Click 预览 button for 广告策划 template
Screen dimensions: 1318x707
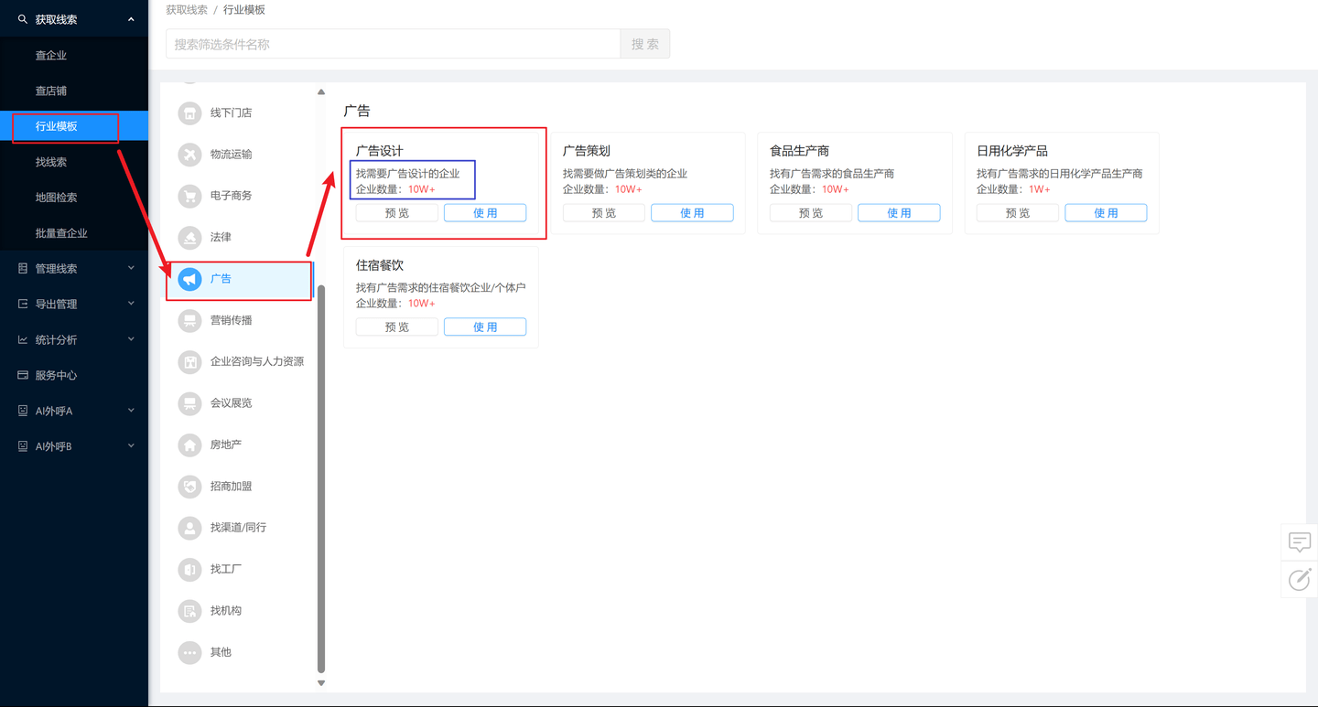[604, 213]
